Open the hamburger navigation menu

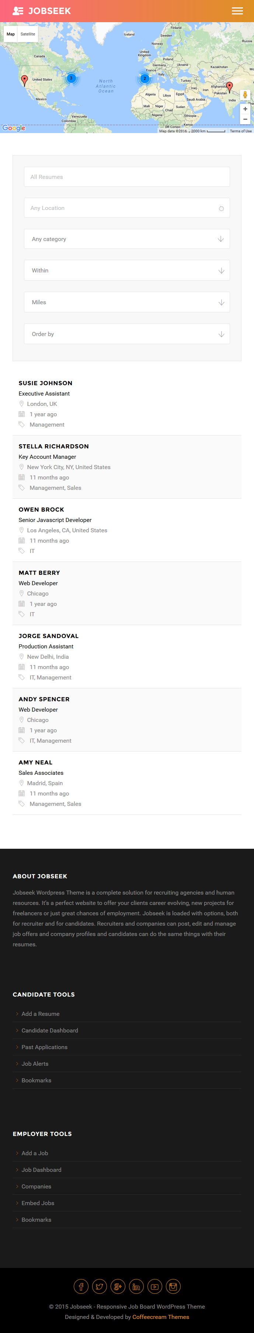point(237,11)
